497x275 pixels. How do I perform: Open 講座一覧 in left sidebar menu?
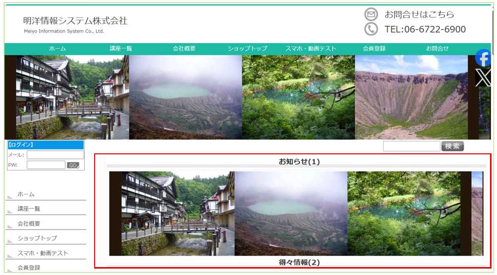point(29,209)
